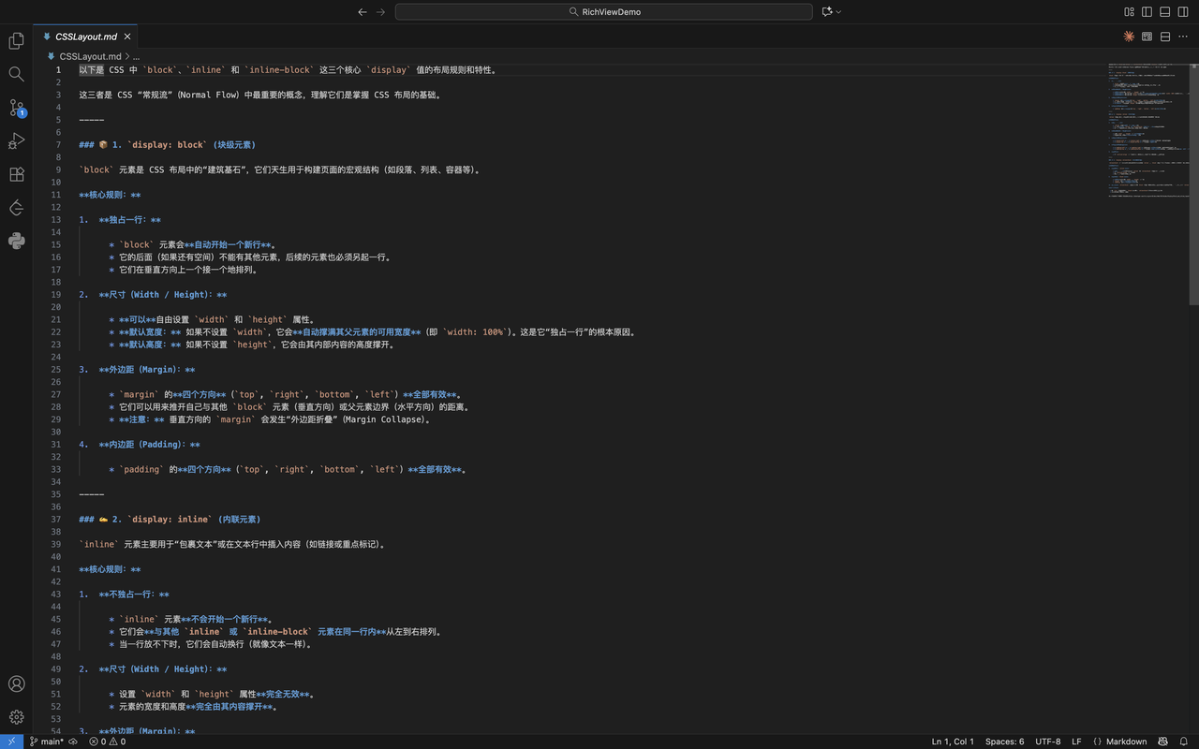
Task: Toggle the panel layout control
Action: [x=1163, y=11]
